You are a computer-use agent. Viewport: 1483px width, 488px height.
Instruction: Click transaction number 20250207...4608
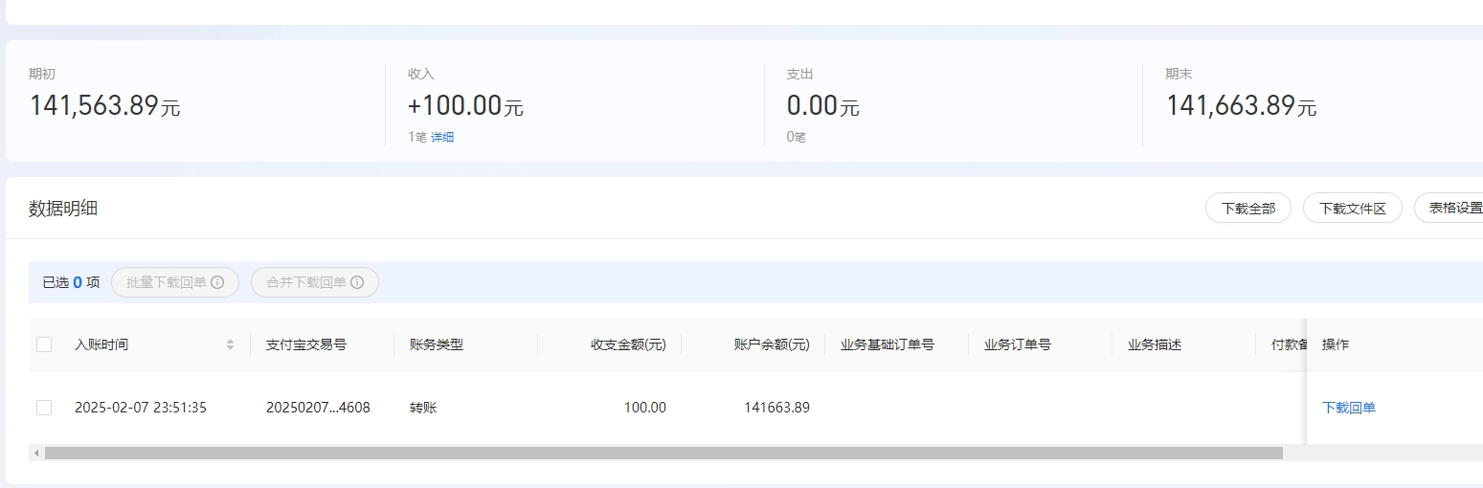tap(318, 408)
